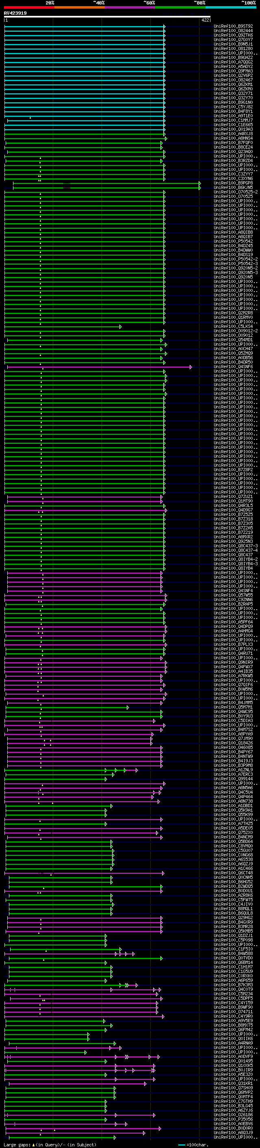
Task: Select hit label UniRef100_O82467
Action: pos(233,80)
